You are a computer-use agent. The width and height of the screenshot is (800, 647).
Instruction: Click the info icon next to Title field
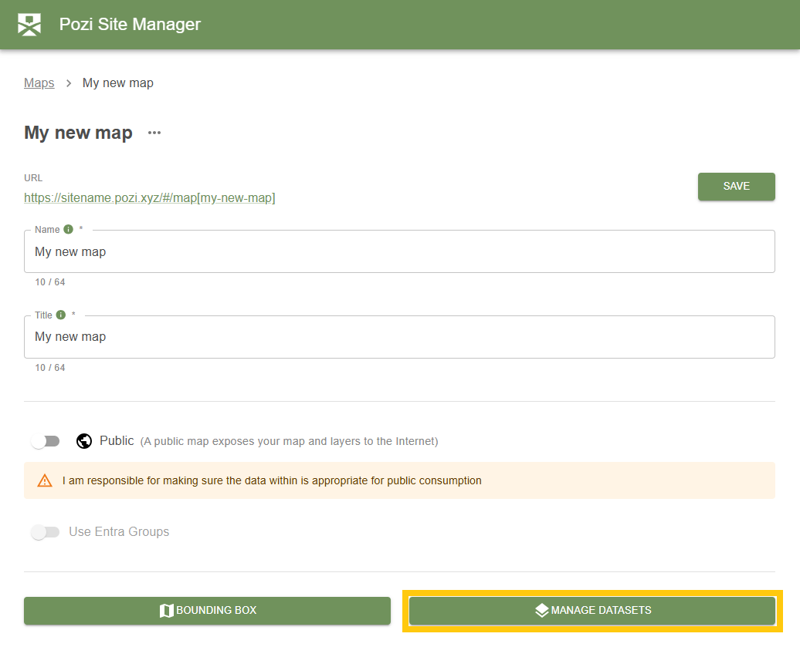click(x=62, y=314)
